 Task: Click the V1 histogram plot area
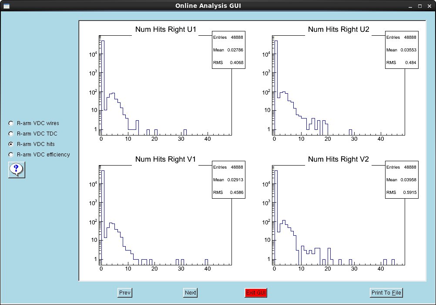tap(166, 215)
